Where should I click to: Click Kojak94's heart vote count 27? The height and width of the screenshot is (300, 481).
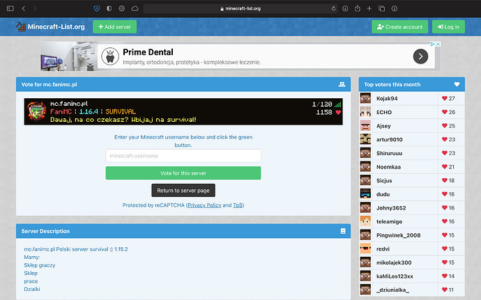(448, 98)
